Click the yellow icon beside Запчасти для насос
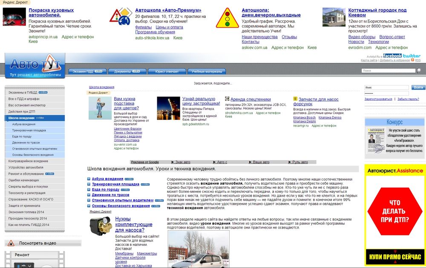The image size is (426, 268). point(295,99)
